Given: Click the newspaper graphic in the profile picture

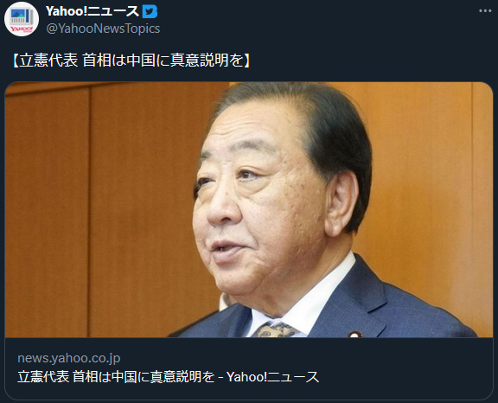Looking at the screenshot, I should click(x=22, y=16).
